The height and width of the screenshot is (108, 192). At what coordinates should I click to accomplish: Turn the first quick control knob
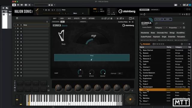pyautogui.click(x=58, y=88)
